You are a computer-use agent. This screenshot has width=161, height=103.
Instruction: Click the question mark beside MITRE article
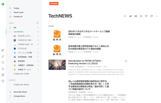pyautogui.click(x=126, y=61)
